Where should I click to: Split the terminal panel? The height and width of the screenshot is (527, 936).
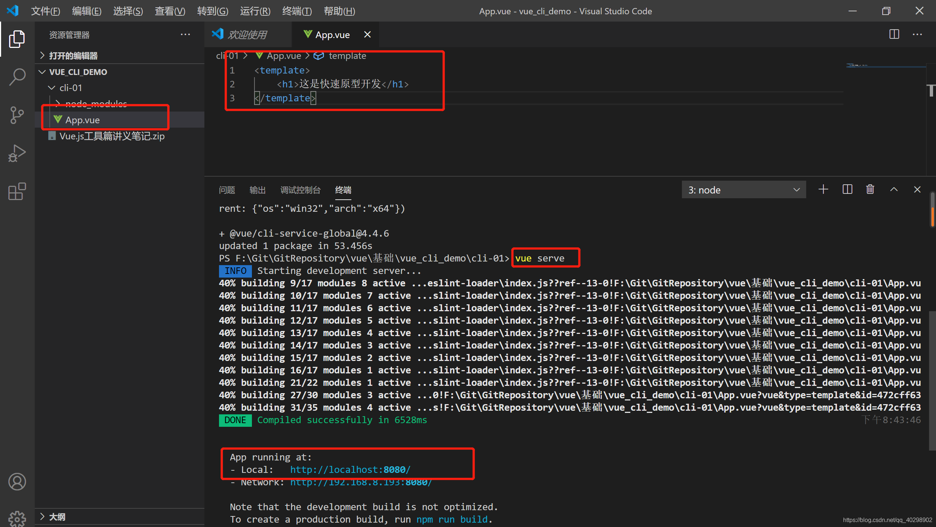[x=847, y=189]
